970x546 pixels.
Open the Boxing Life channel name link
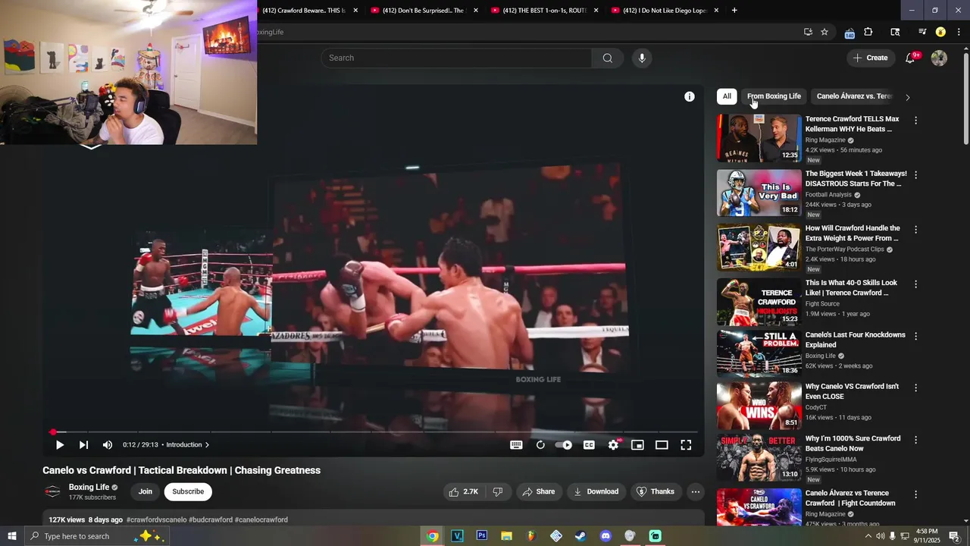(x=89, y=487)
